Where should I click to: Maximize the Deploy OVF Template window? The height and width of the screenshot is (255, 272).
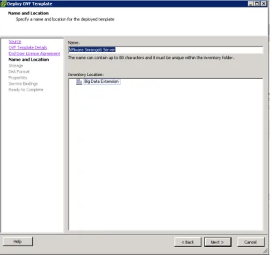[x=257, y=3]
